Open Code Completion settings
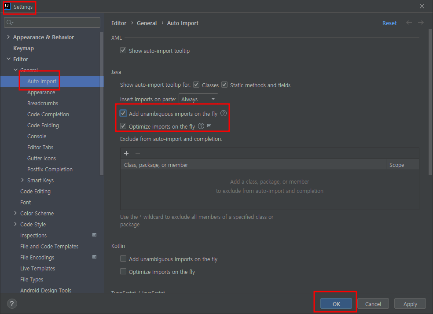Viewport: 433px width, 314px height. point(48,114)
